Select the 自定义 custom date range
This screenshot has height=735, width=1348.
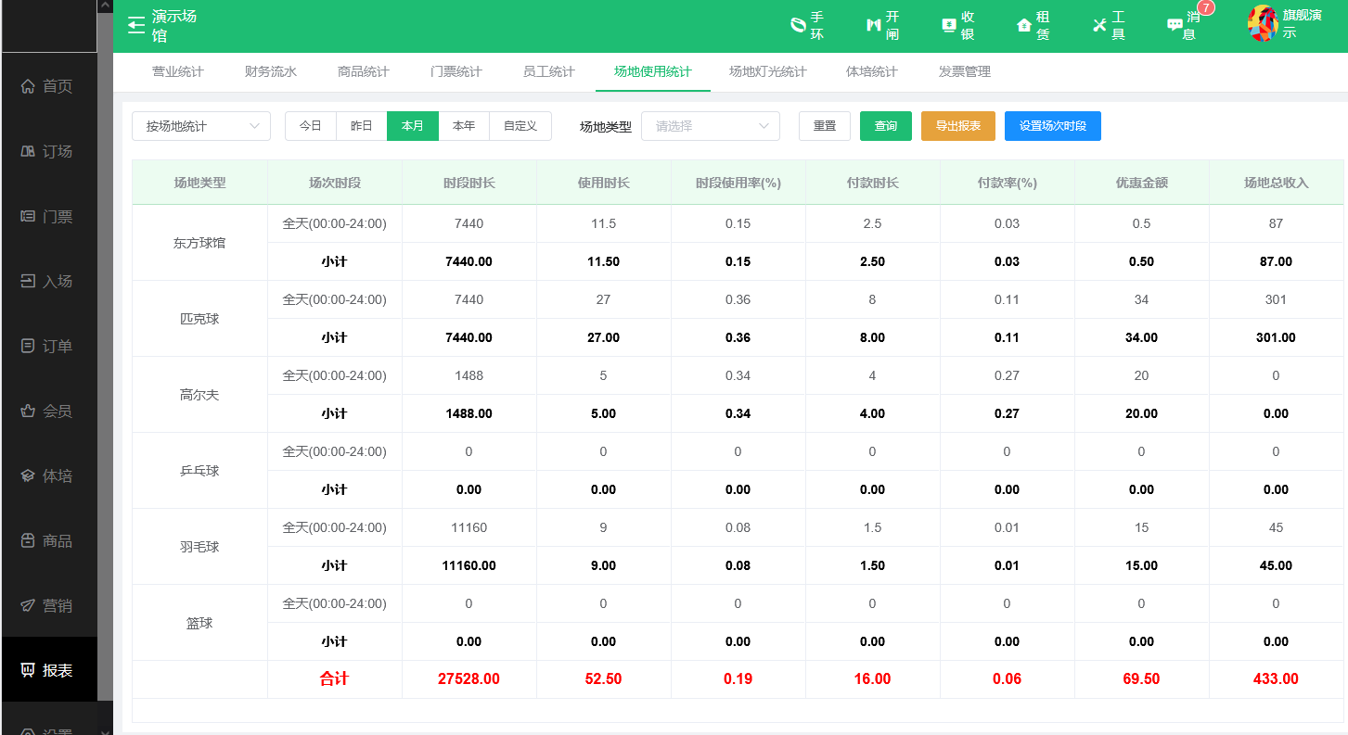520,126
